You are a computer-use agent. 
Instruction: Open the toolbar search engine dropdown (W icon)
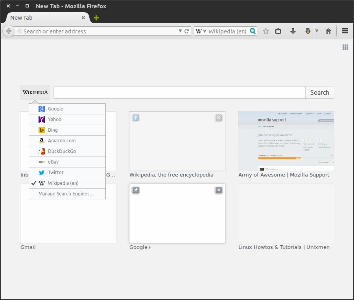coord(201,31)
